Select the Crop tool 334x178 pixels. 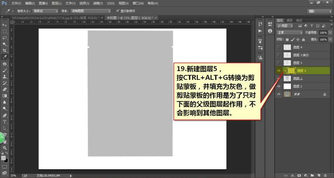5,51
